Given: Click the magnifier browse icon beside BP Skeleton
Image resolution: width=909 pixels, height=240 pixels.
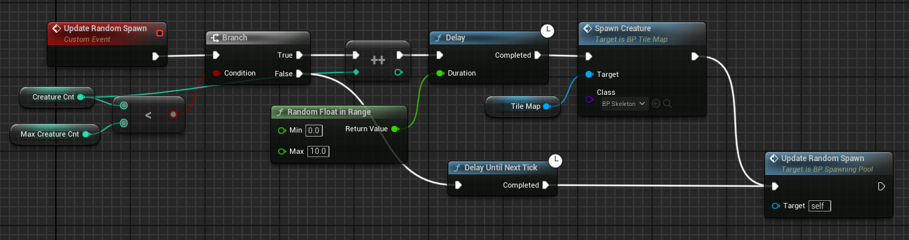Looking at the screenshot, I should pos(667,103).
